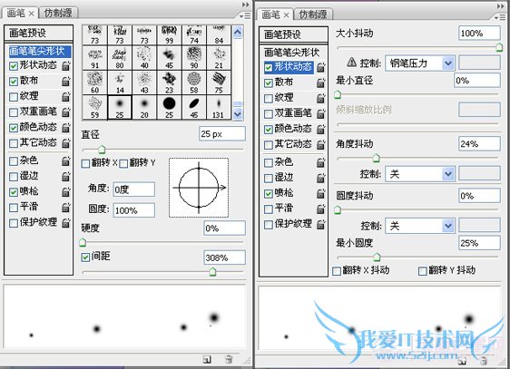The width and height of the screenshot is (510, 369).
Task: Collapse right panel using double-arrow icon
Action: pos(500,5)
